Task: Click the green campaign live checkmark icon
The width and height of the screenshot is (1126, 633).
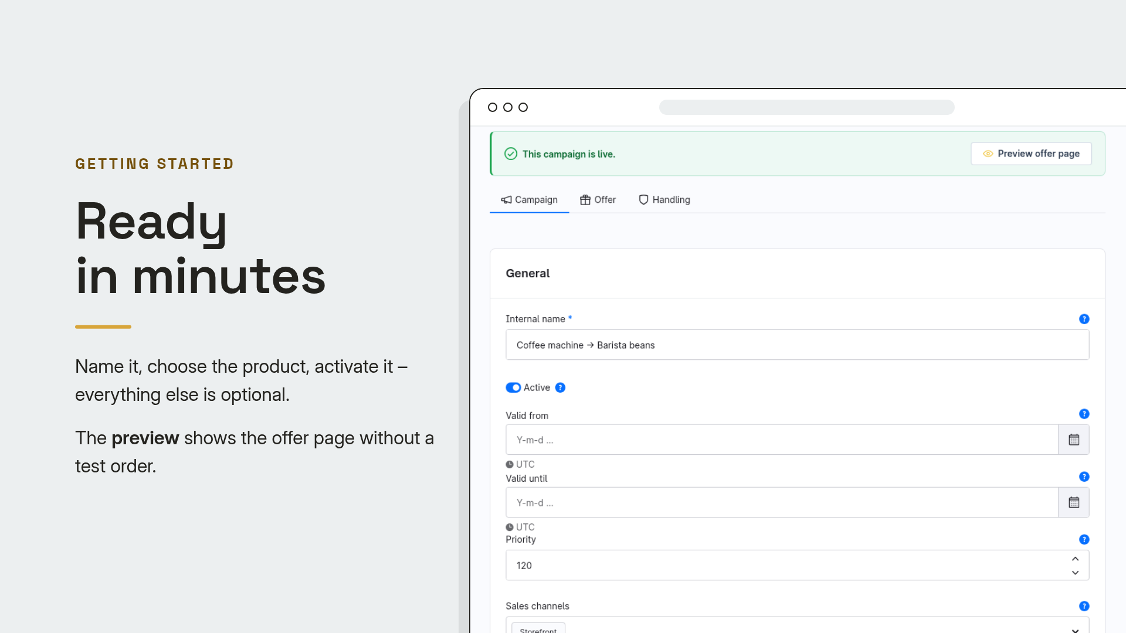Action: [x=511, y=154]
